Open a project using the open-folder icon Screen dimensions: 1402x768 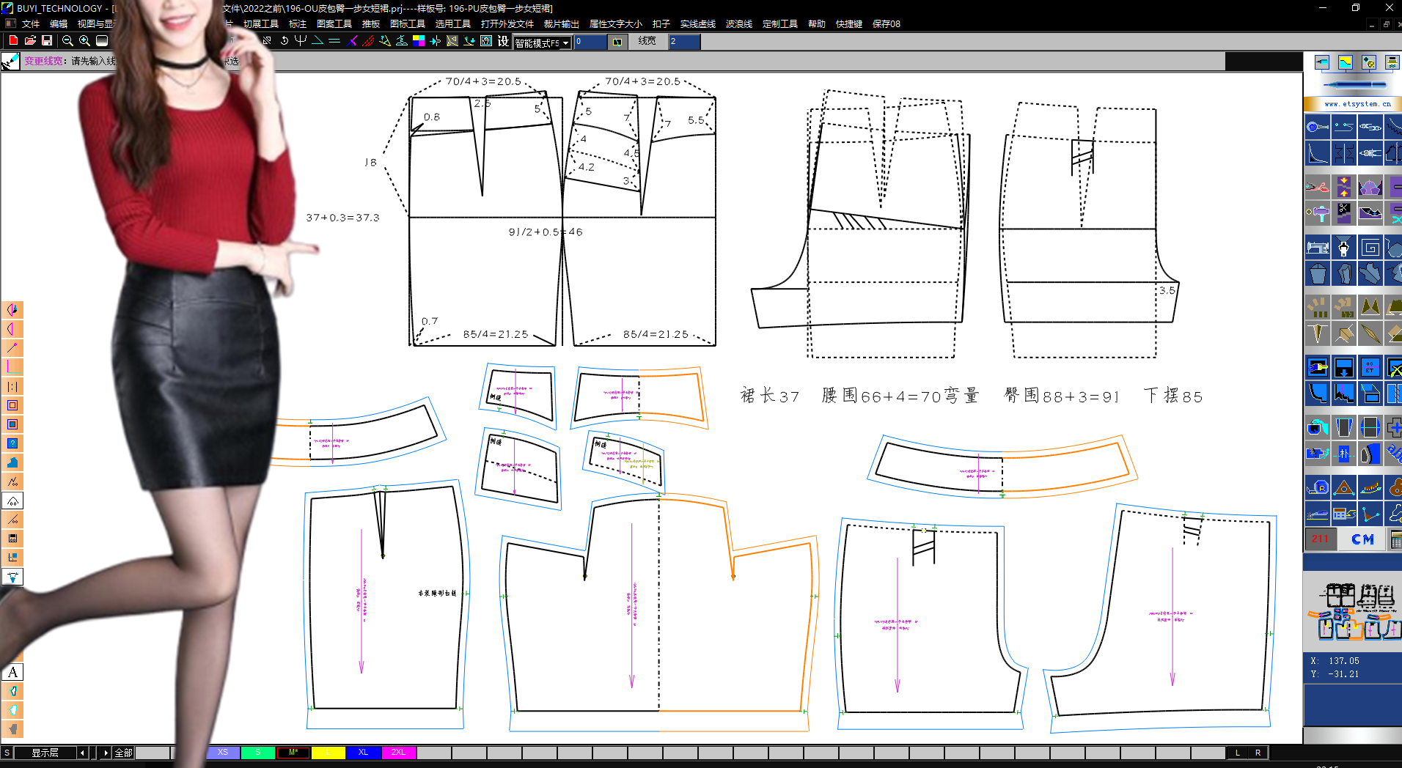(x=30, y=41)
